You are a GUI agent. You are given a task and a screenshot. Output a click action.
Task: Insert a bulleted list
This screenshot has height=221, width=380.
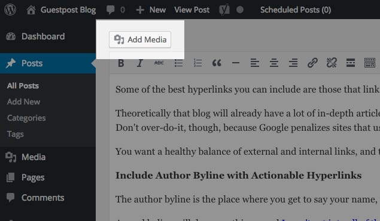(178, 63)
